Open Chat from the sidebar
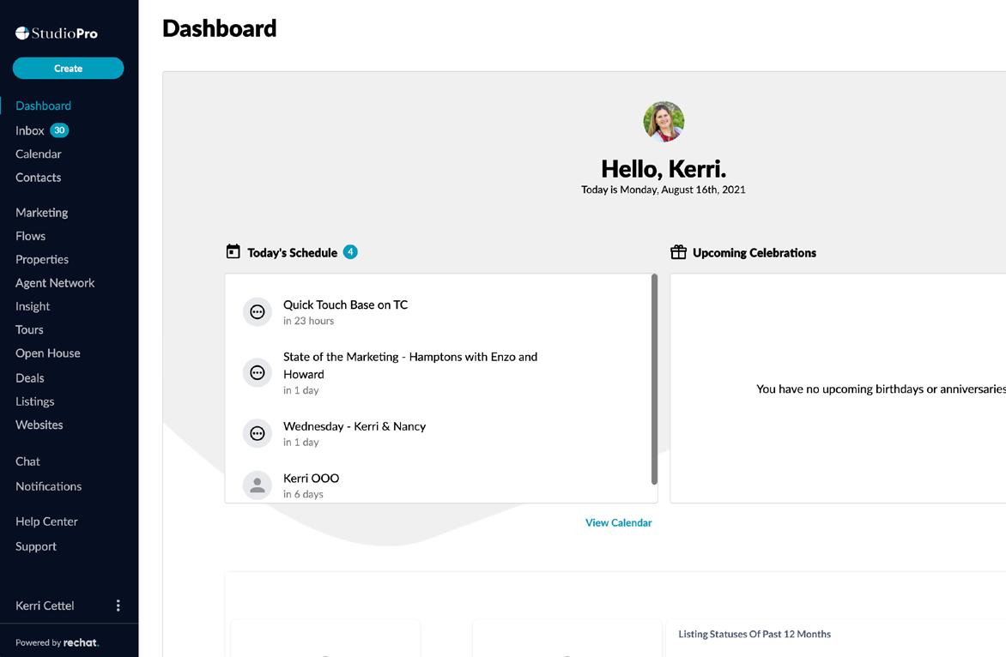Image resolution: width=1006 pixels, height=657 pixels. (27, 461)
